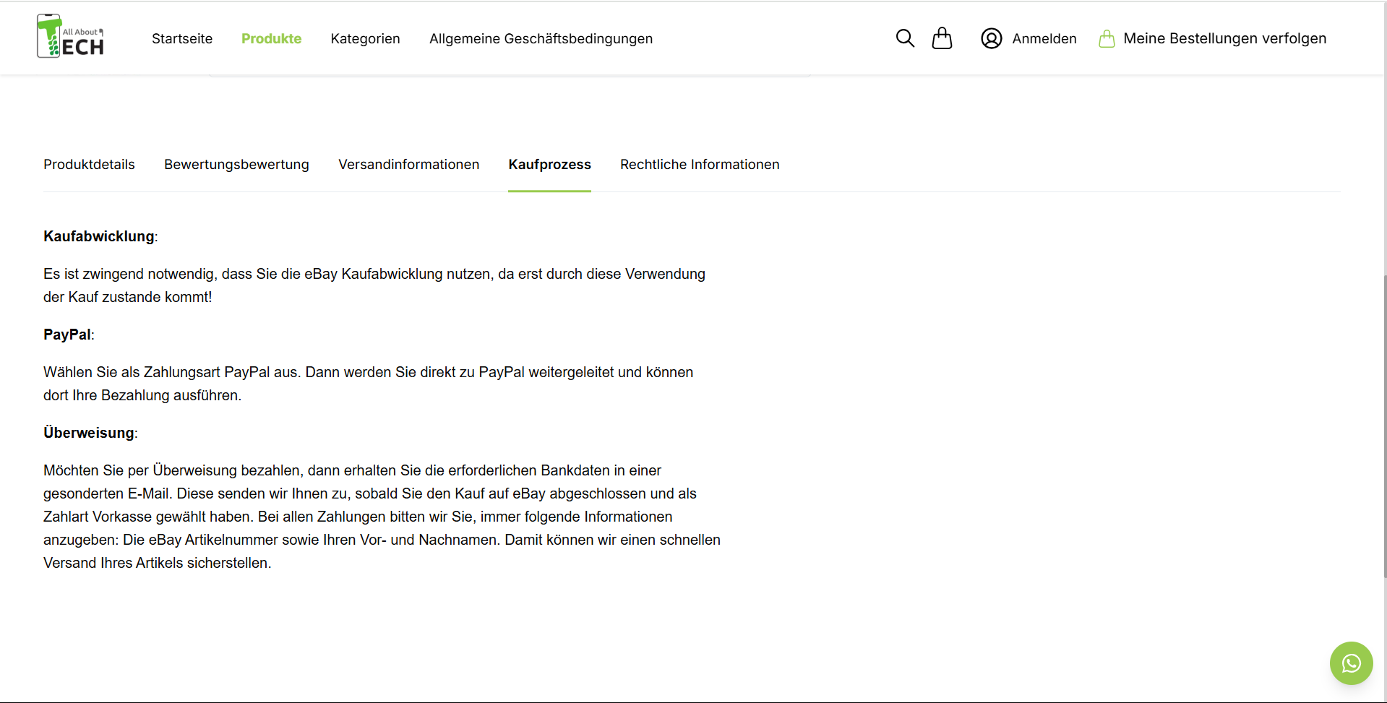The height and width of the screenshot is (703, 1387).
Task: Open Meine Bestellungen verfolgen link
Action: tap(1224, 38)
